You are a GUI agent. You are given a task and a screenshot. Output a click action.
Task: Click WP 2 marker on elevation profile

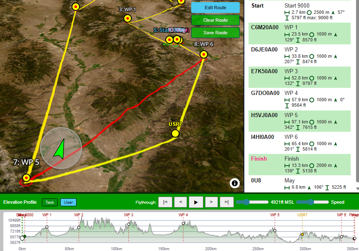pyautogui.click(x=79, y=228)
